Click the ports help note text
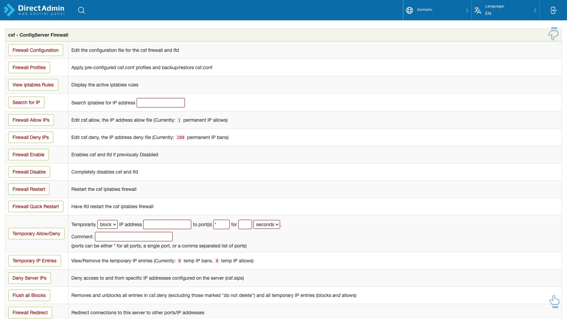 click(x=159, y=246)
